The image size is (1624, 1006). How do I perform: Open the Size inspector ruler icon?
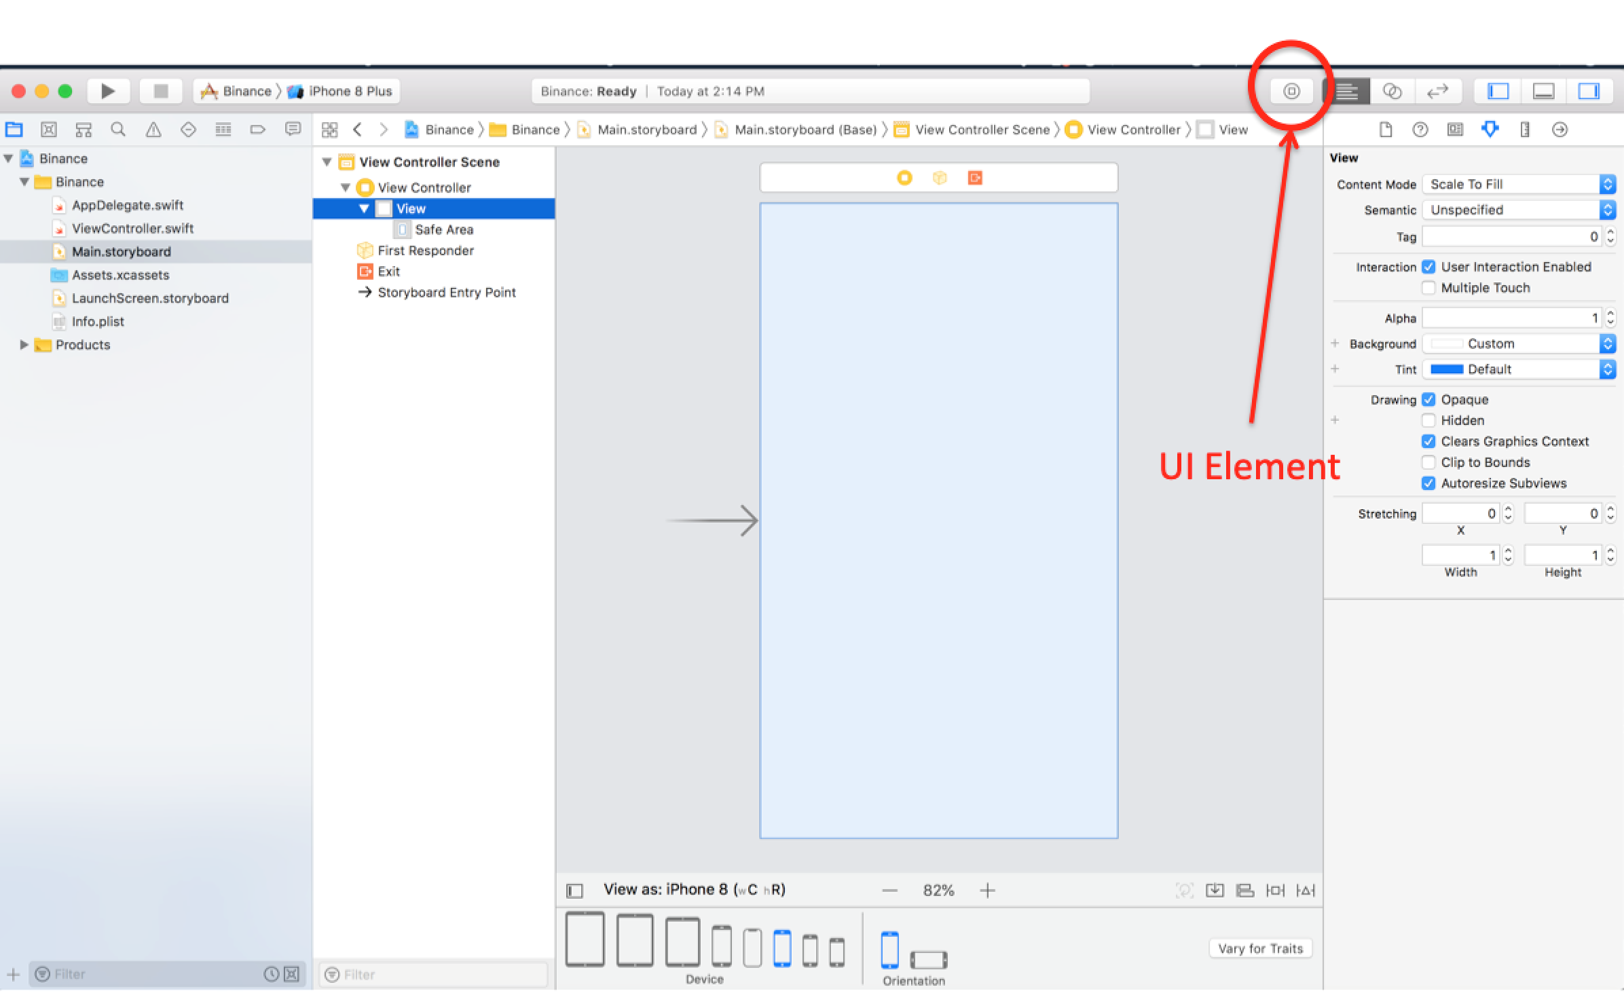tap(1524, 130)
